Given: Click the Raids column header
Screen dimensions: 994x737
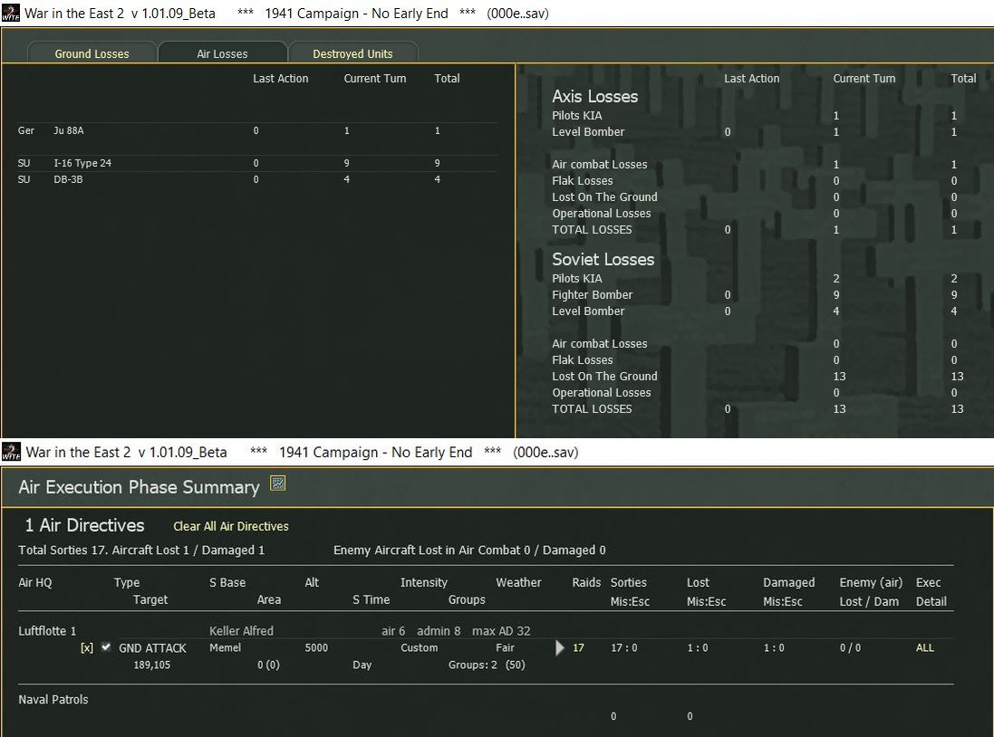Looking at the screenshot, I should tap(586, 582).
